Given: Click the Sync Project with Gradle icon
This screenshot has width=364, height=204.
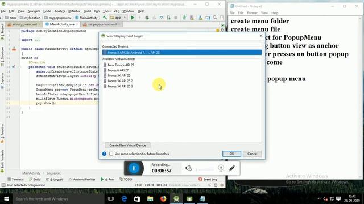Looking at the screenshot, I should tap(184, 18).
